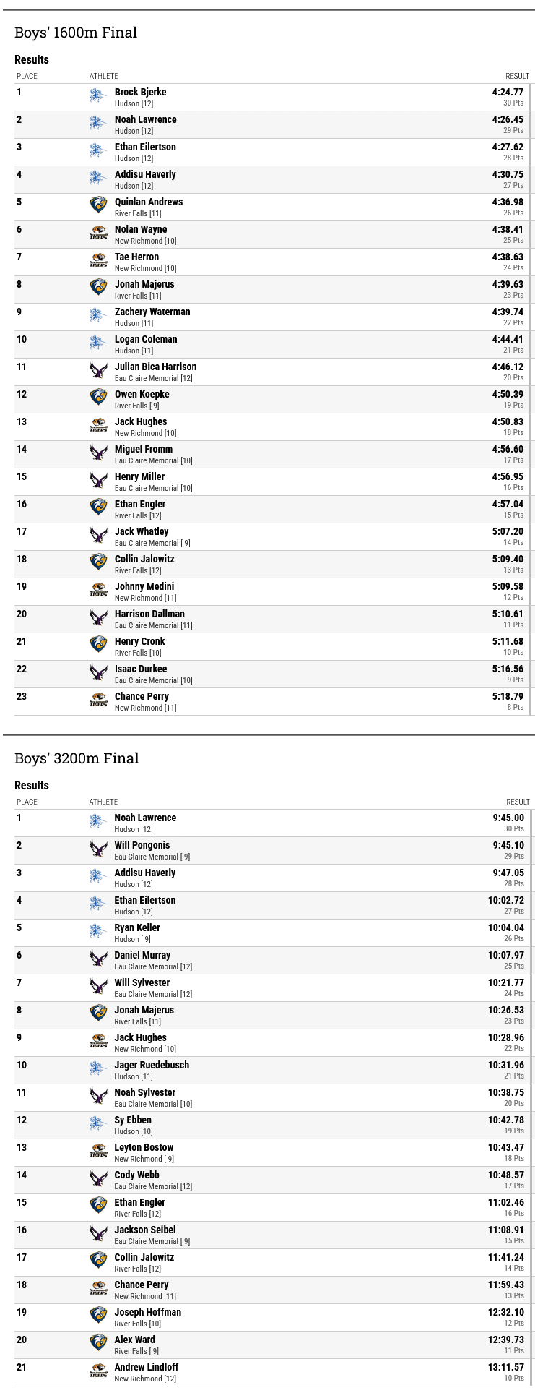This screenshot has height=1393, width=535.
Task: Click Harrison Dallman's name in 1600m results
Action: pos(149,614)
